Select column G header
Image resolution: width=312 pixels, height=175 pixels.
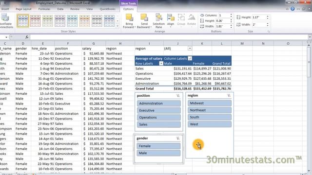click(94, 43)
